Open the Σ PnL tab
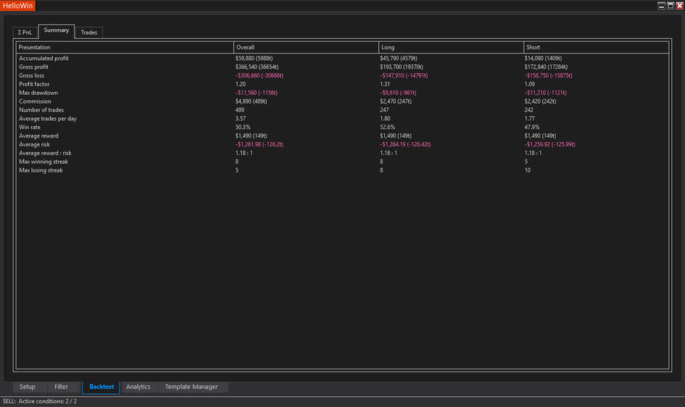The width and height of the screenshot is (685, 407). click(x=25, y=33)
